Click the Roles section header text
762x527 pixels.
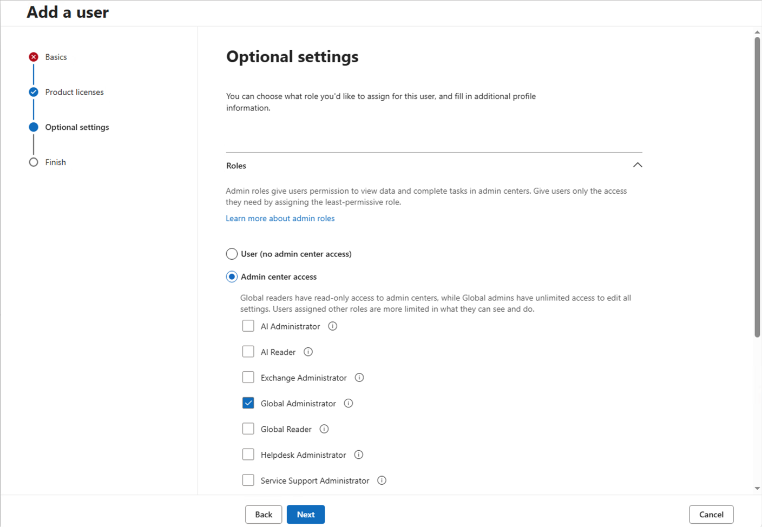236,166
